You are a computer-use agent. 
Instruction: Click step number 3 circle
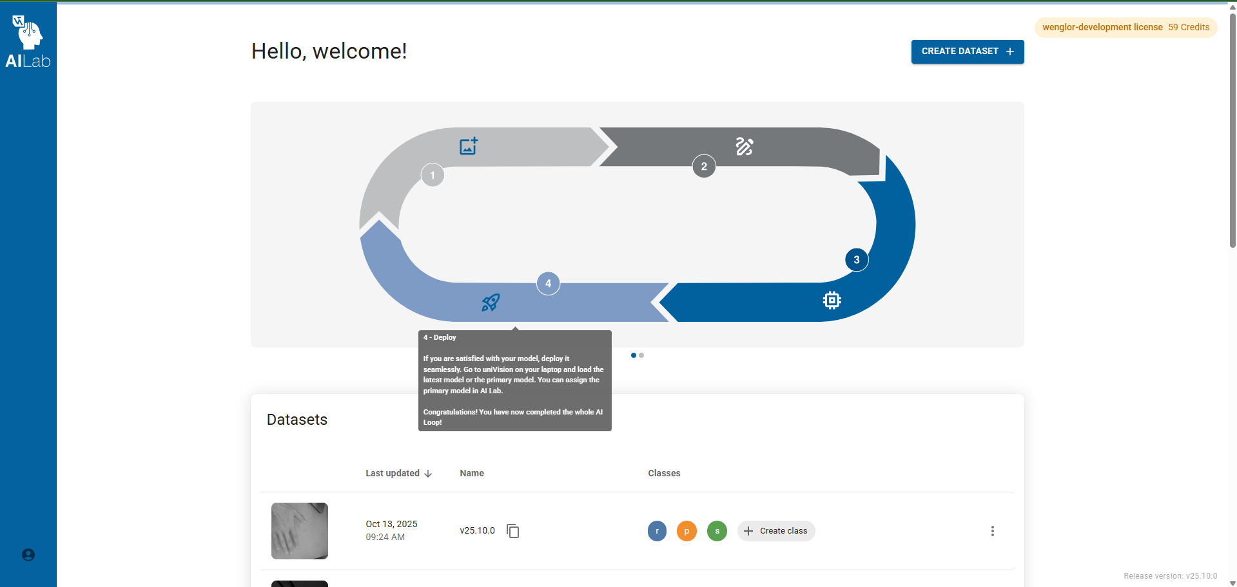[857, 260]
